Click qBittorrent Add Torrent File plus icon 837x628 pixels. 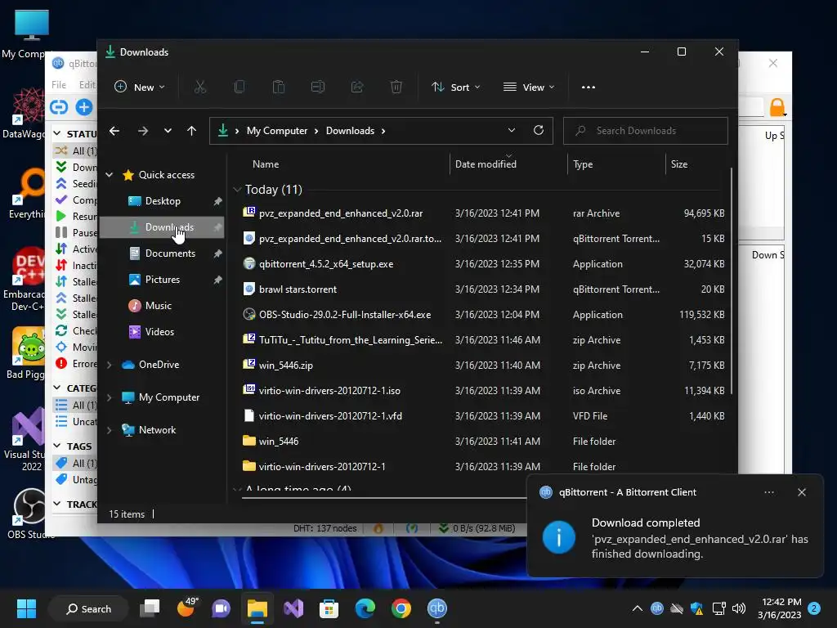[84, 107]
